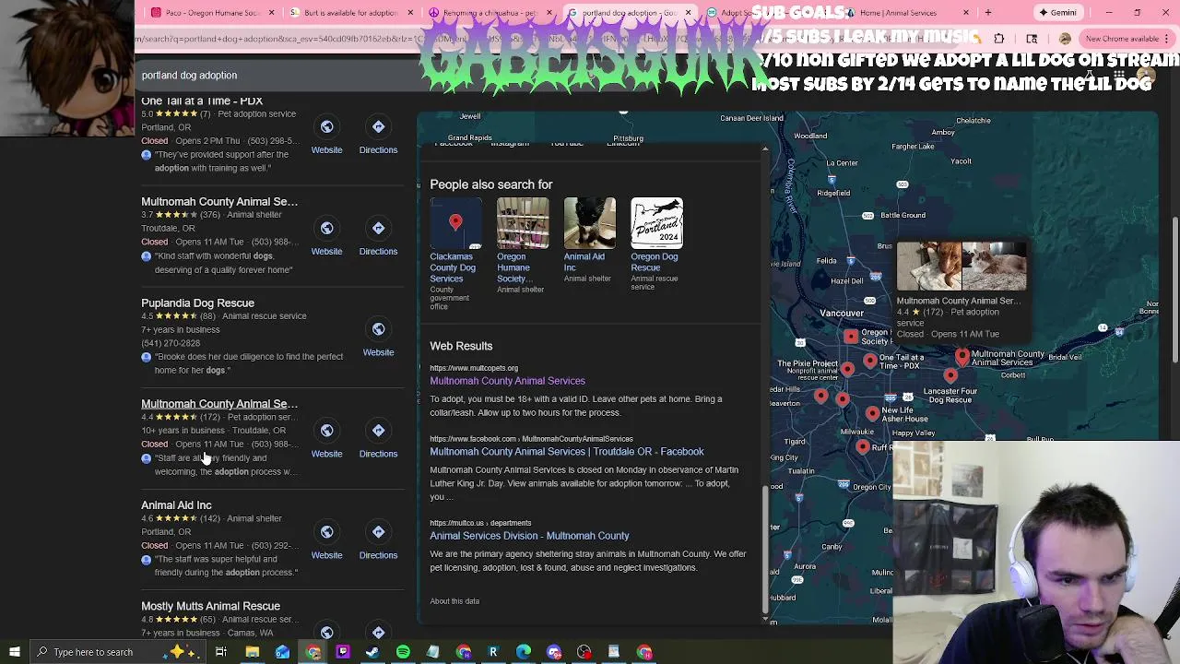This screenshot has height=664, width=1180.
Task: Switch to Rehoming a chihuahua tab
Action: pyautogui.click(x=489, y=13)
